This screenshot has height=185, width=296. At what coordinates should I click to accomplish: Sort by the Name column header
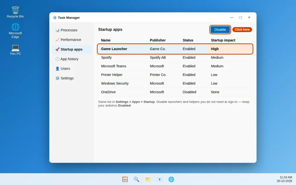[106, 40]
